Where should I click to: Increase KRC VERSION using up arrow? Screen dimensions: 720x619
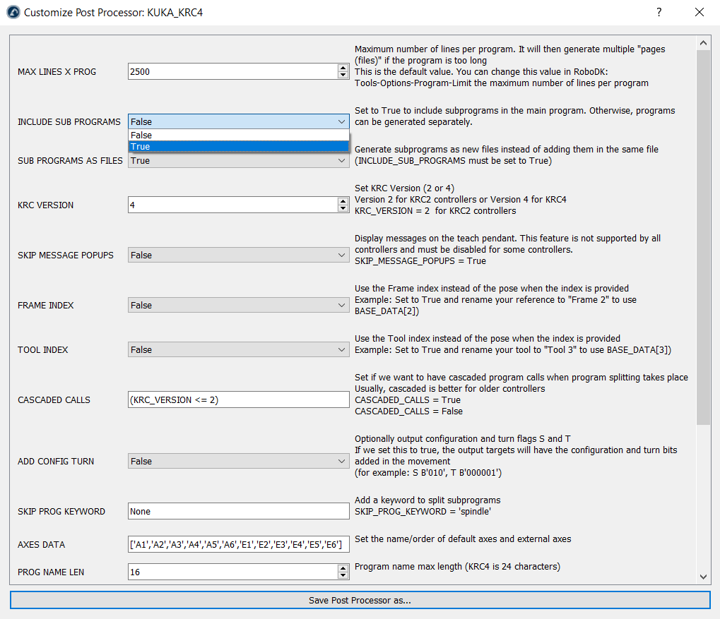coord(343,201)
